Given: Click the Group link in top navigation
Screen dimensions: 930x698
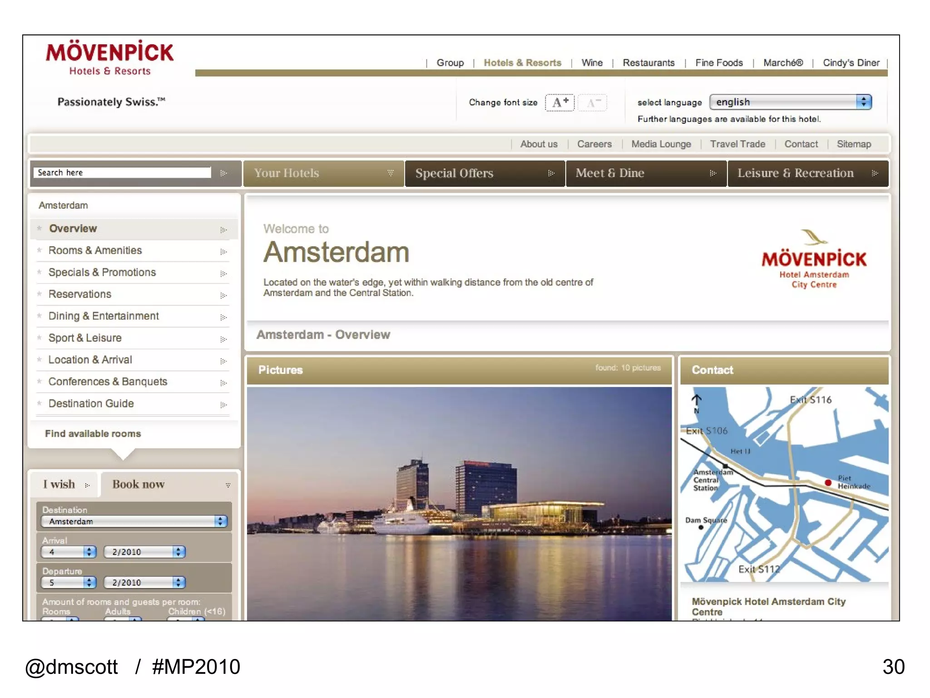Looking at the screenshot, I should pyautogui.click(x=450, y=63).
